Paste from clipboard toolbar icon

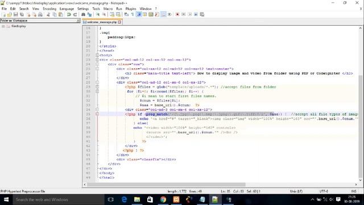tap(61, 14)
